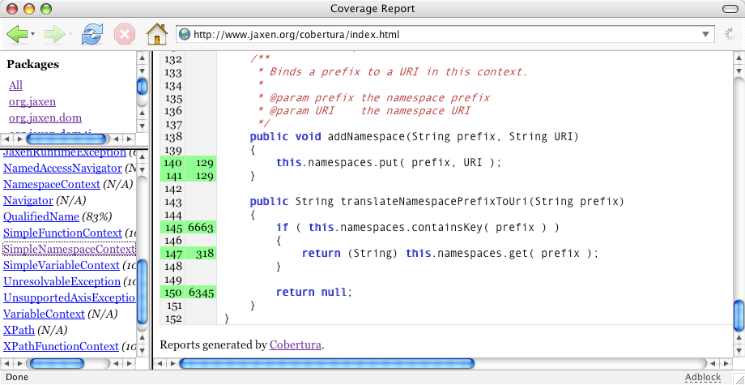Go to the Home page icon
This screenshot has height=385, width=745.
(157, 34)
